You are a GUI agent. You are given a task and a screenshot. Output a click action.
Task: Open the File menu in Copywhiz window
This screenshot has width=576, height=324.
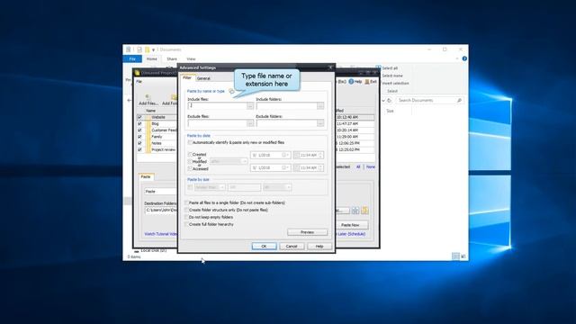click(139, 82)
